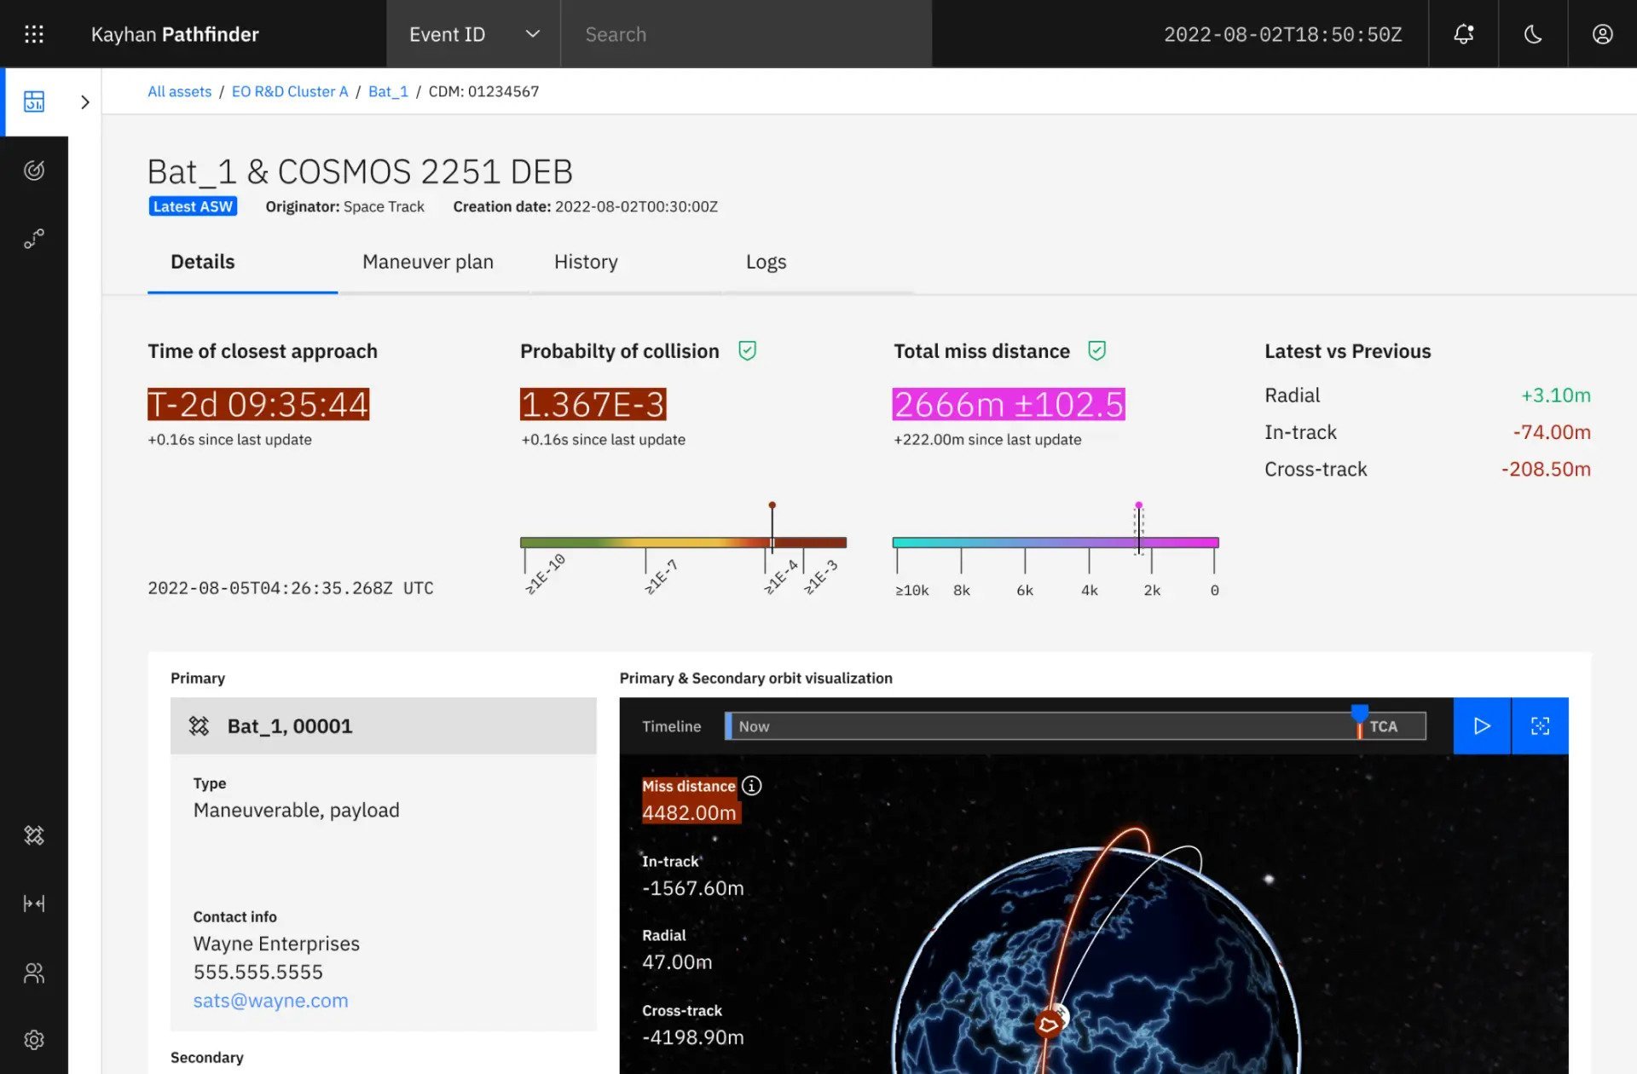Expand the sidebar with chevron arrow

[x=84, y=102]
